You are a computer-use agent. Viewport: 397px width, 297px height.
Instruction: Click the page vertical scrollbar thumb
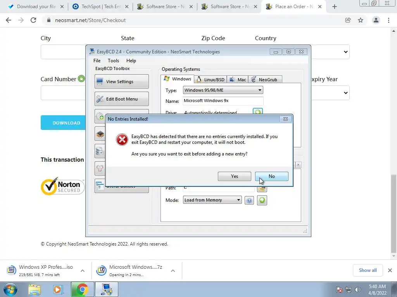[x=393, y=213]
